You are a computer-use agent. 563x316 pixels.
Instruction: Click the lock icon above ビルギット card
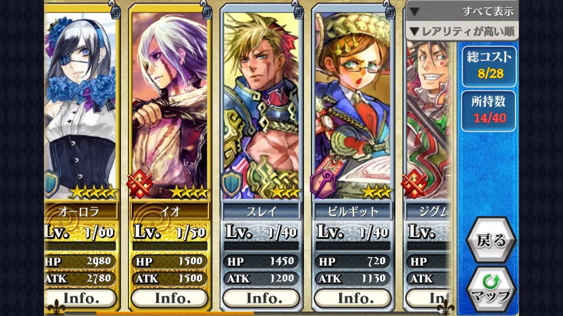tap(388, 9)
